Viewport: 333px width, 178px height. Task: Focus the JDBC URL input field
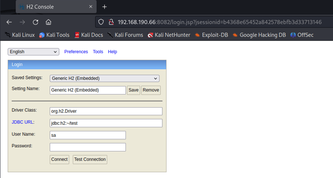(106, 123)
